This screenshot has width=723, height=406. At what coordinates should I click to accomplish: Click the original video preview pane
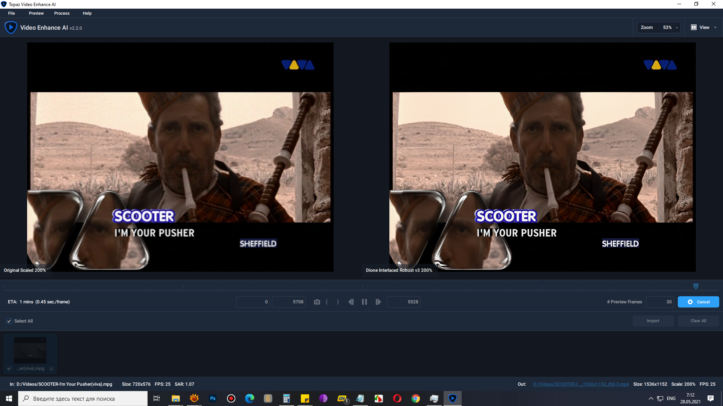click(x=180, y=157)
